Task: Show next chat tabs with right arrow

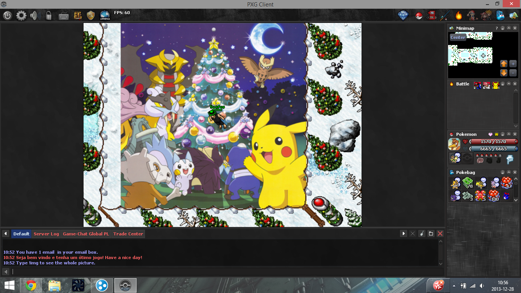Action: [x=403, y=233]
